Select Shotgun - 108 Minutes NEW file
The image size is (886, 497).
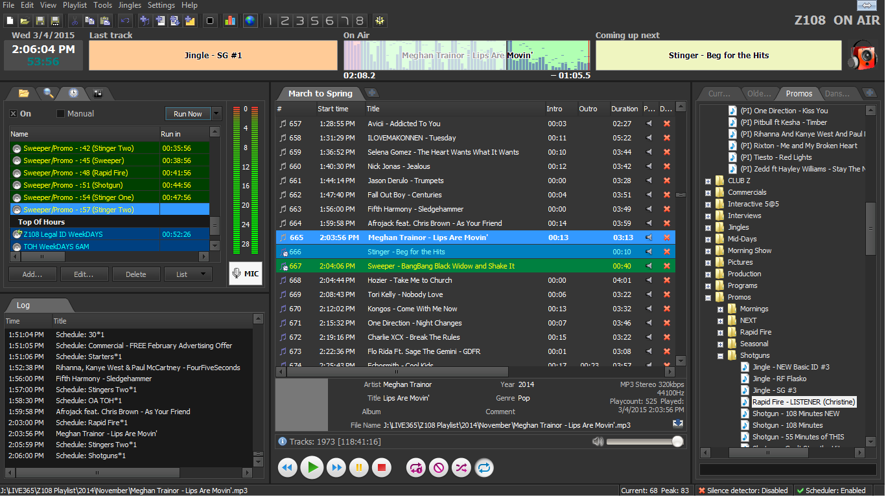796,414
